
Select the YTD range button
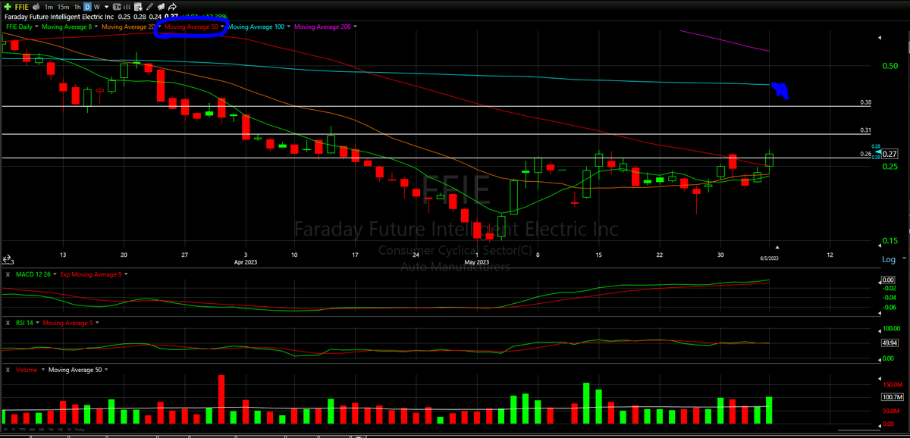point(22,430)
